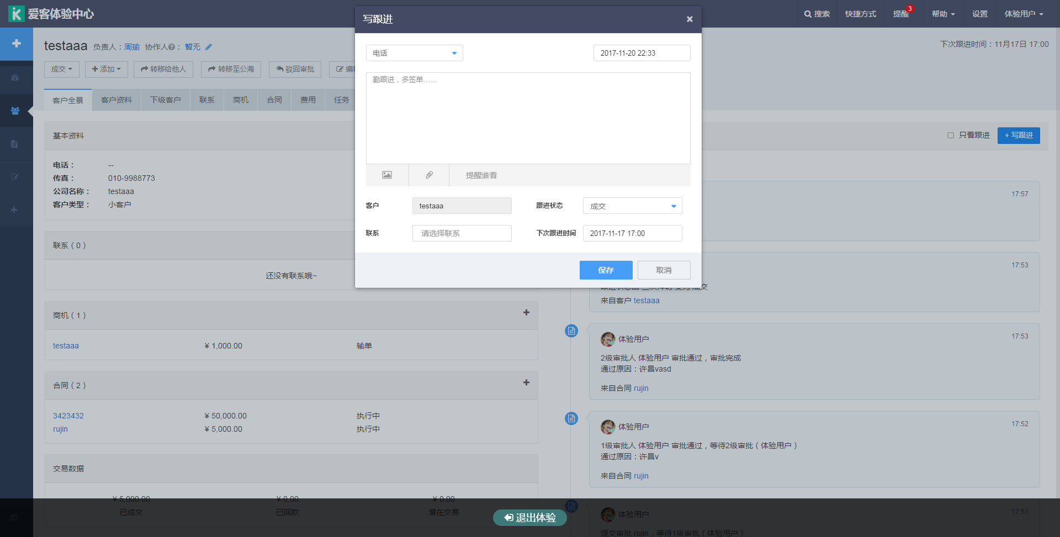Click the 转移至公海 button
The image size is (1060, 537).
pyautogui.click(x=231, y=69)
